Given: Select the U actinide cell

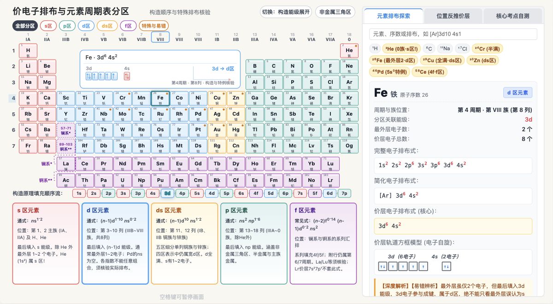Looking at the screenshot, I should click(x=123, y=181).
